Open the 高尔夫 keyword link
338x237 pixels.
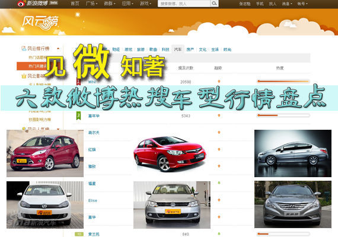pos(94,133)
